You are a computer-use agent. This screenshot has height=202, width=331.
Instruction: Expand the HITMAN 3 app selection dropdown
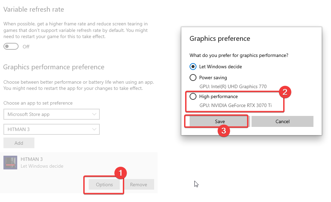tap(52, 129)
